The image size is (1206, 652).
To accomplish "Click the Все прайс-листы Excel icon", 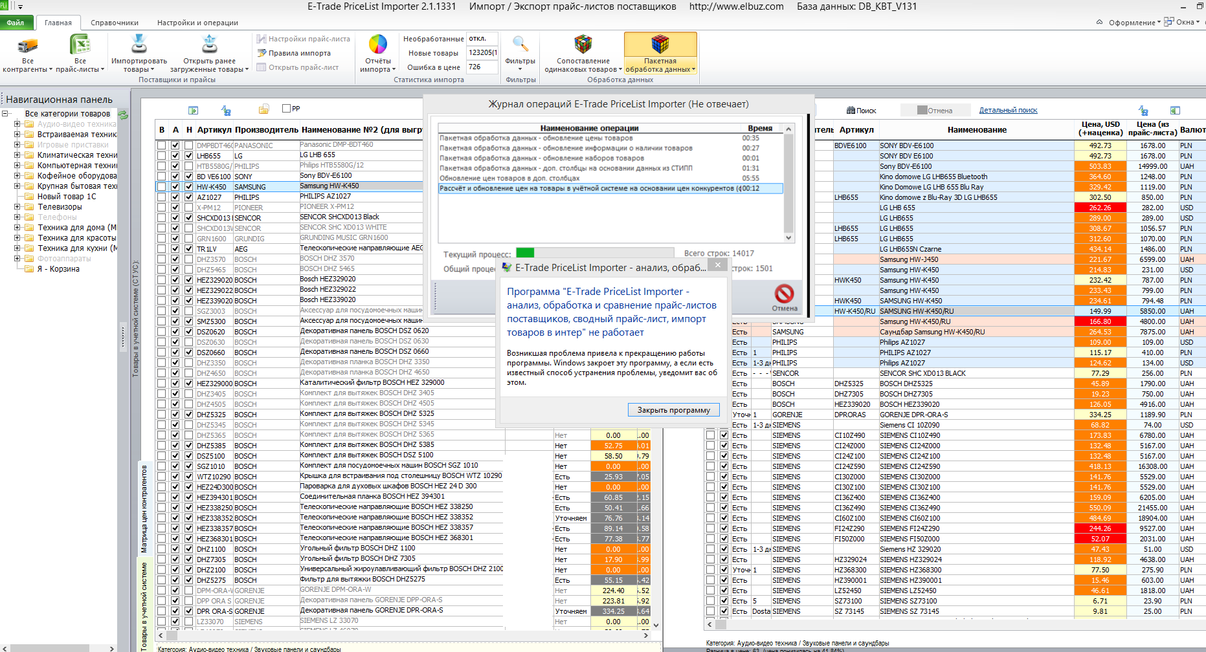I will pos(80,45).
